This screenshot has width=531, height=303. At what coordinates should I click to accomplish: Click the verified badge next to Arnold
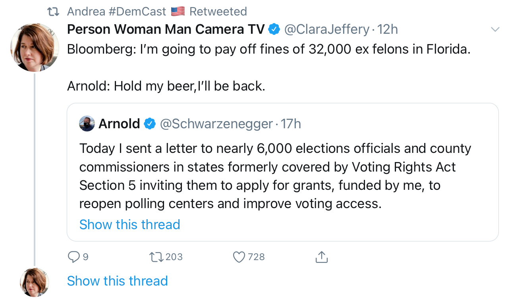point(150,124)
